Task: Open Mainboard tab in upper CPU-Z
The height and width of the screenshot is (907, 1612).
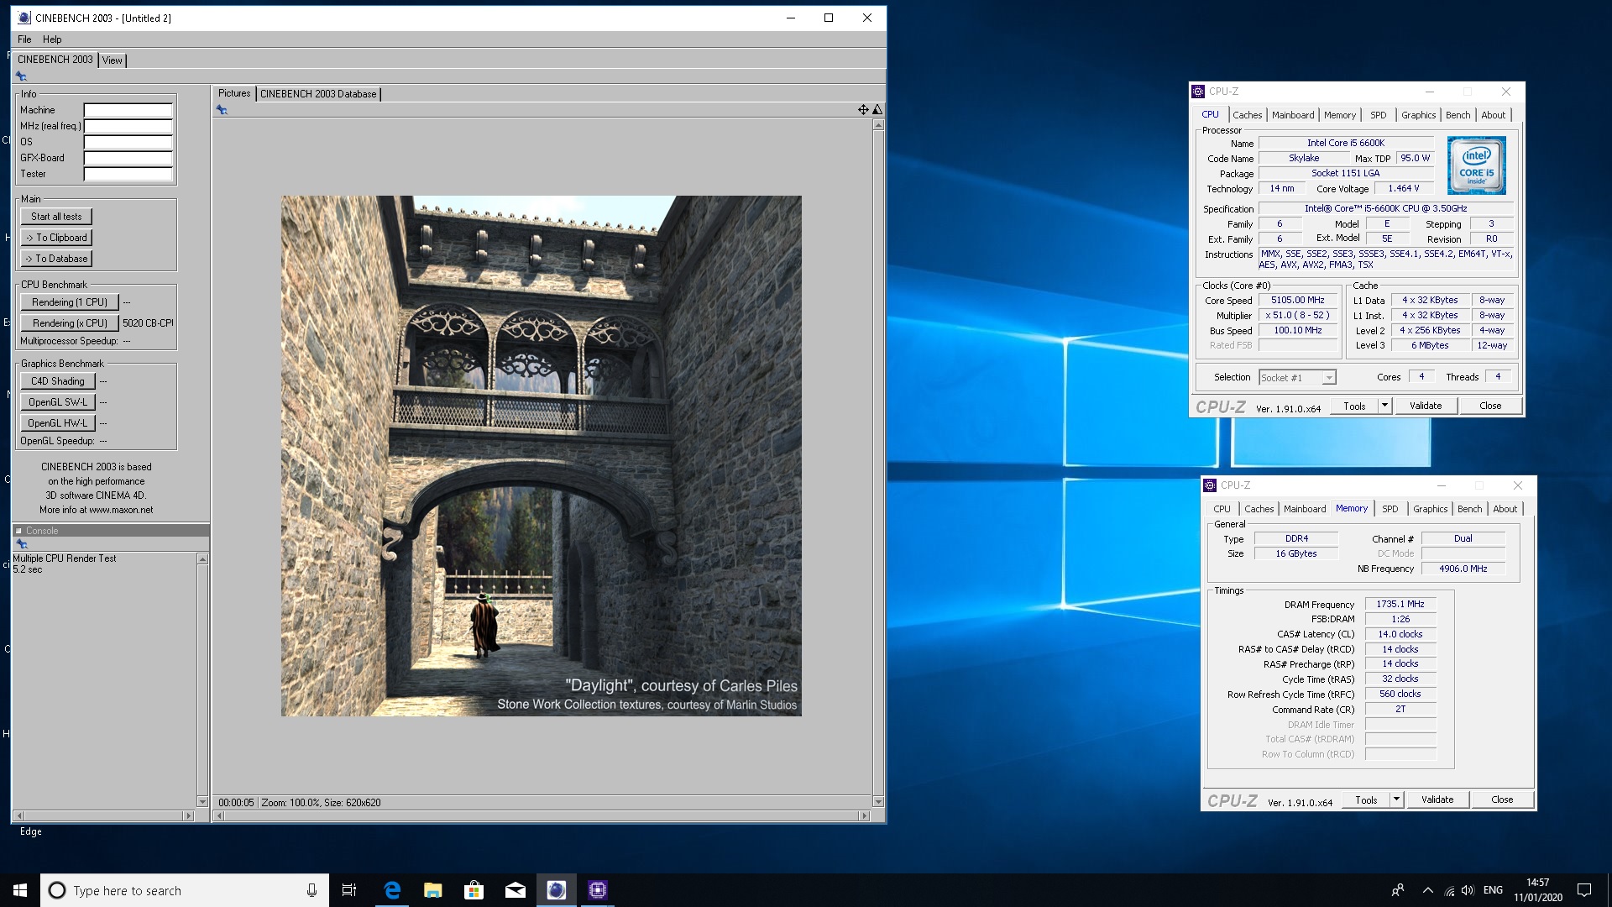Action: pyautogui.click(x=1293, y=115)
